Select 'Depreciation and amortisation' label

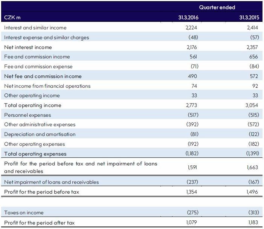[x=40, y=134]
